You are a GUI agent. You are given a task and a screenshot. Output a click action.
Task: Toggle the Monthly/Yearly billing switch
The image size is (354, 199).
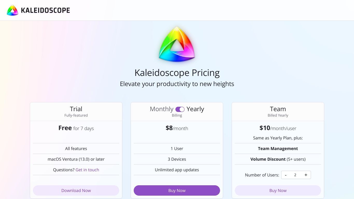coord(180,109)
